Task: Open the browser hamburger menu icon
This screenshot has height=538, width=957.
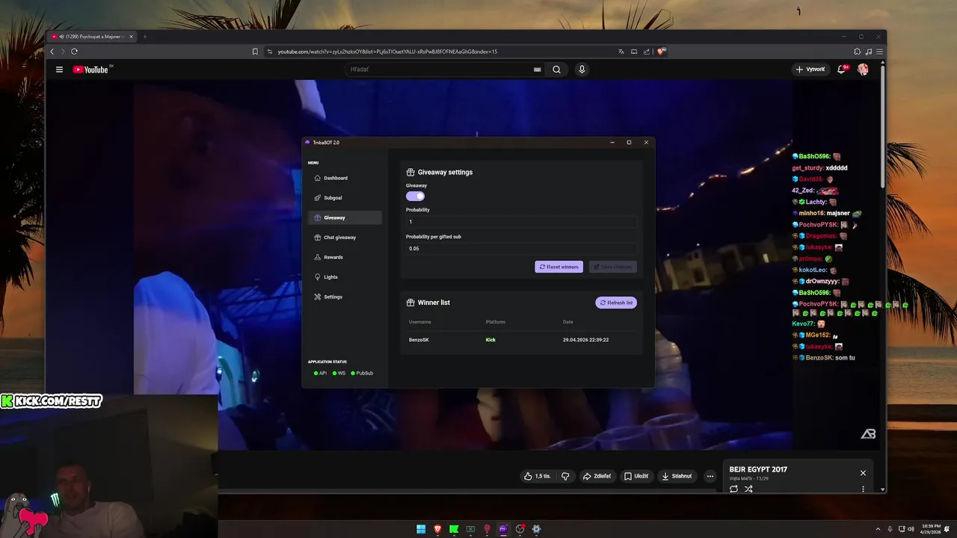Action: pos(880,52)
